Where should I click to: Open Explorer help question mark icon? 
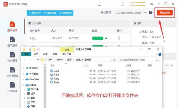pos(160,54)
